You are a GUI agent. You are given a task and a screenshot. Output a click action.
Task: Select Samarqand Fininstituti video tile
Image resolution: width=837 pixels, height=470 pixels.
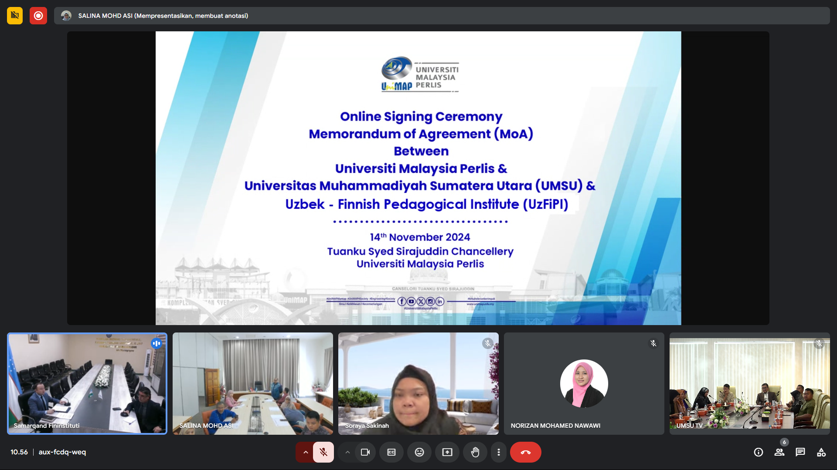click(87, 384)
